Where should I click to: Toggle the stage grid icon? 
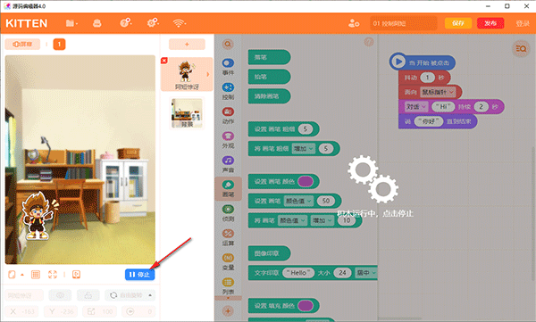tap(36, 274)
